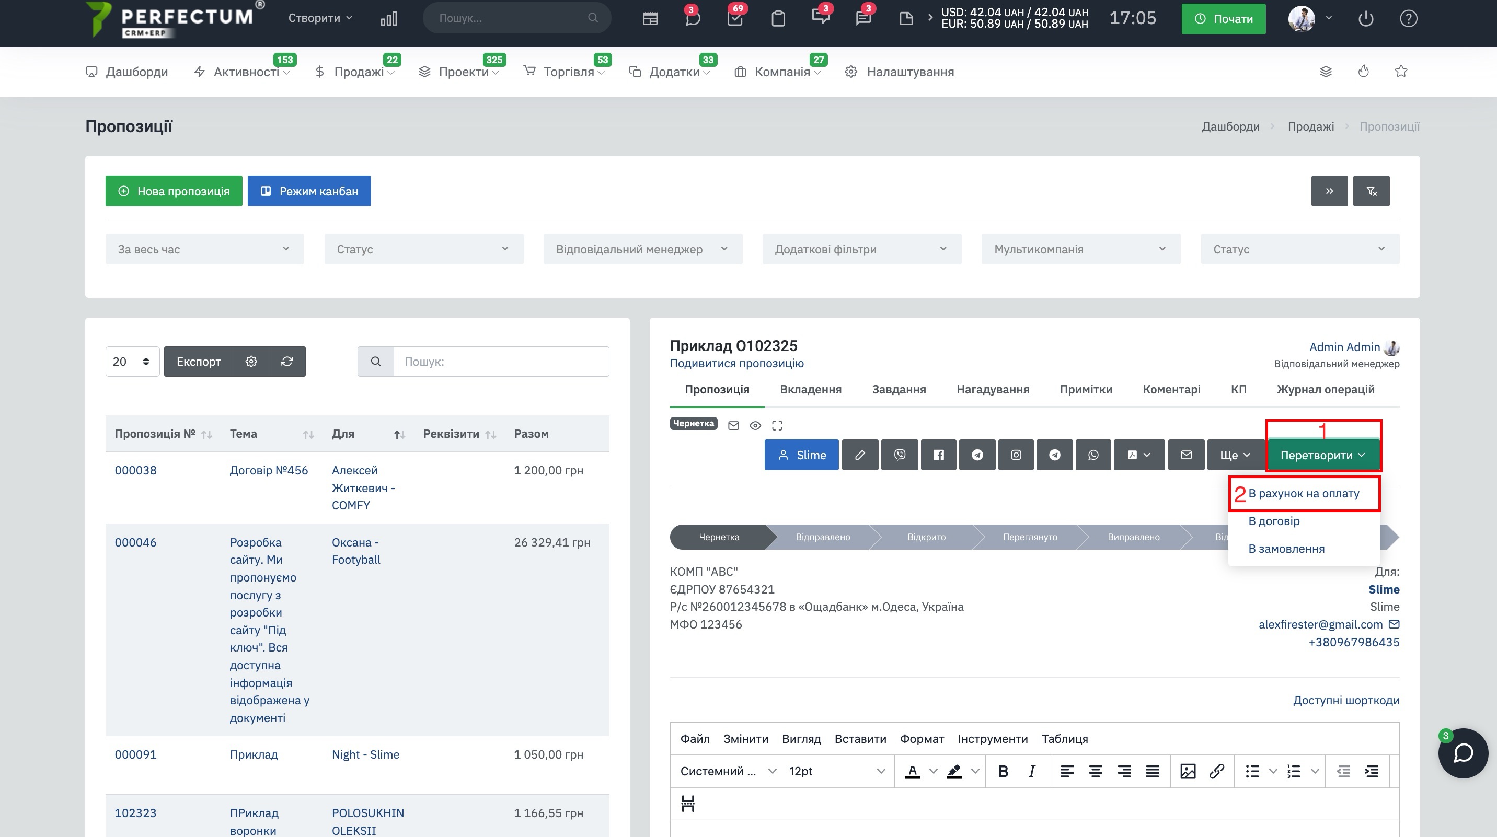Click the Facebook share icon button

click(x=938, y=455)
